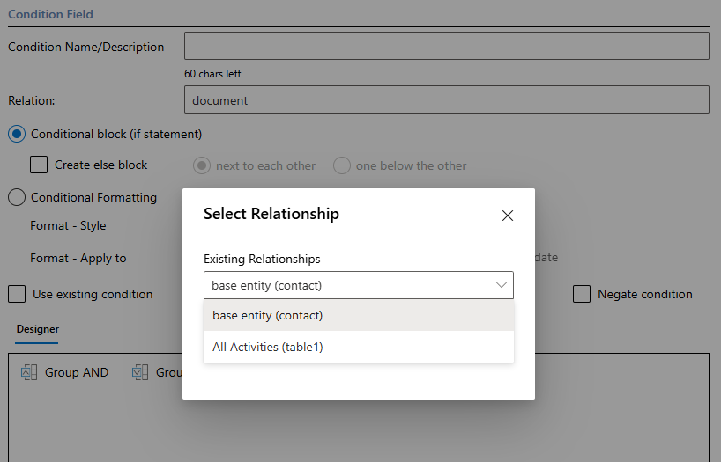The image size is (721, 462).
Task: Tick the Negate condition checkbox
Action: pos(581,294)
